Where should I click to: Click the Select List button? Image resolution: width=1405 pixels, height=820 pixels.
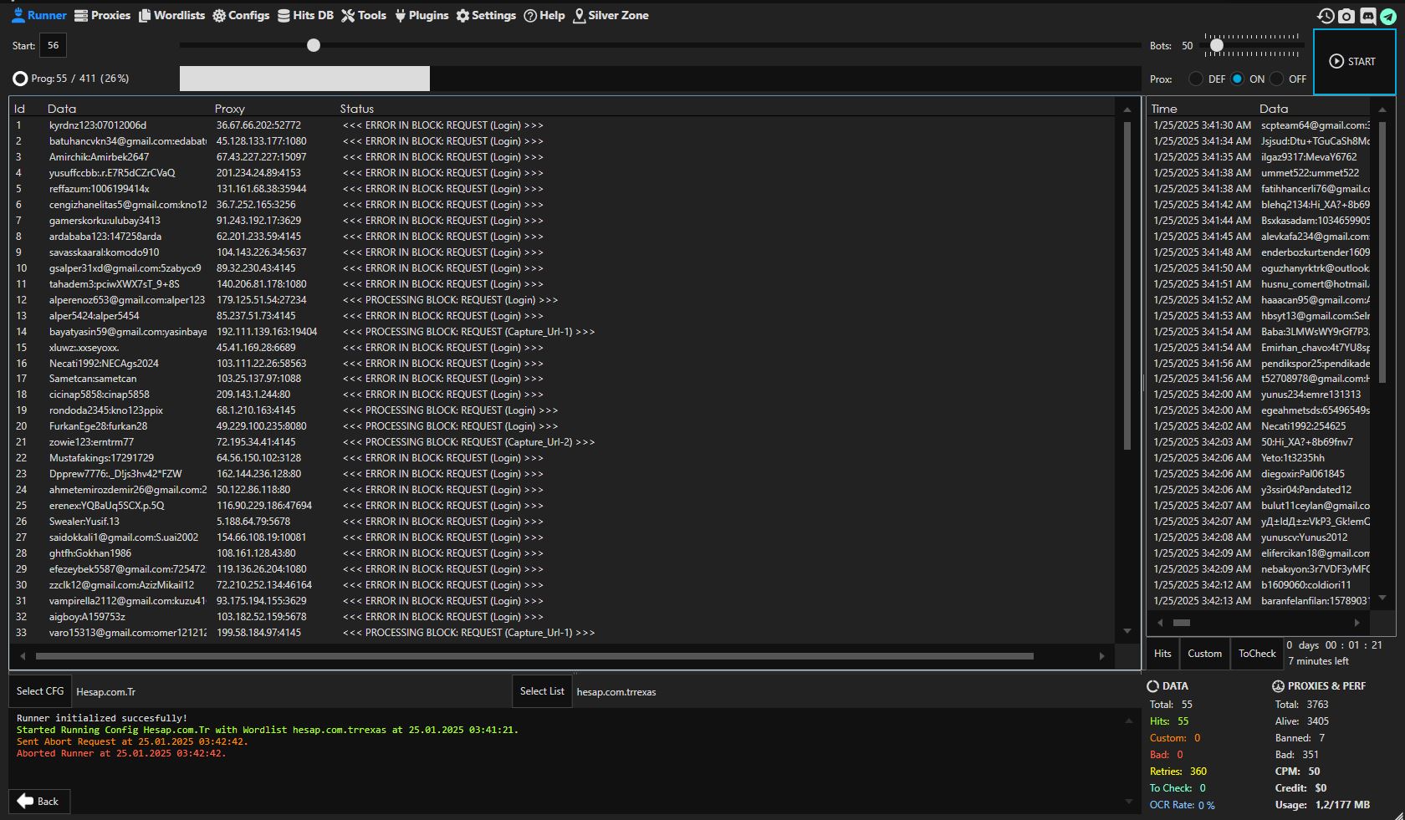tap(542, 691)
